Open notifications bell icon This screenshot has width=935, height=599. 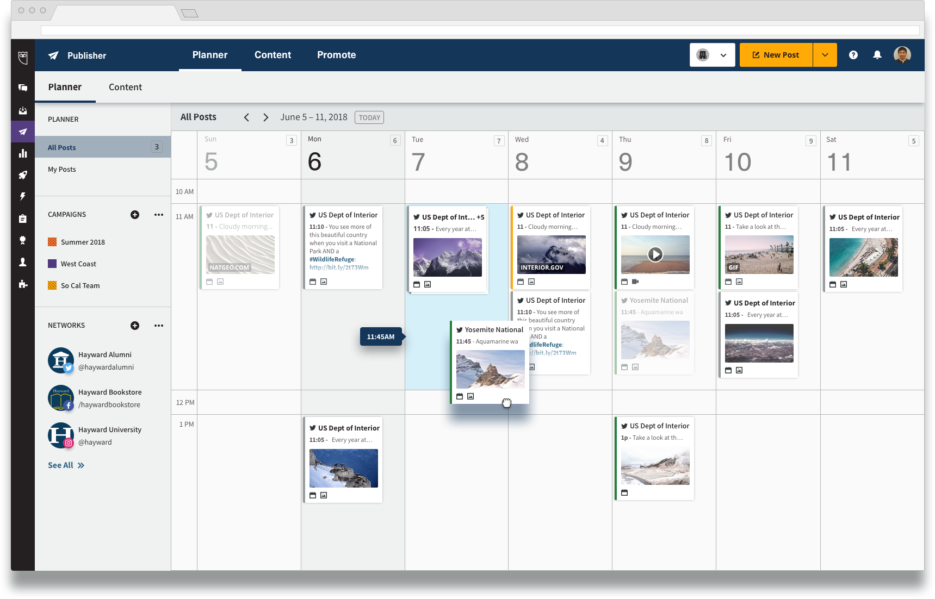pyautogui.click(x=877, y=55)
